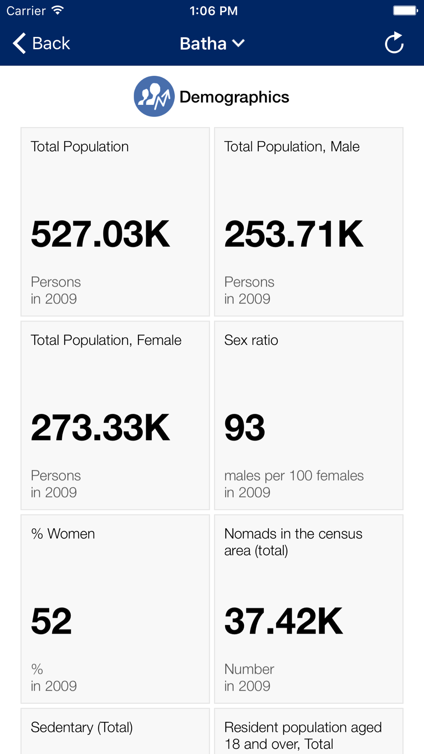Tap the 1:06 PM status bar clock
424x754 pixels.
click(213, 11)
